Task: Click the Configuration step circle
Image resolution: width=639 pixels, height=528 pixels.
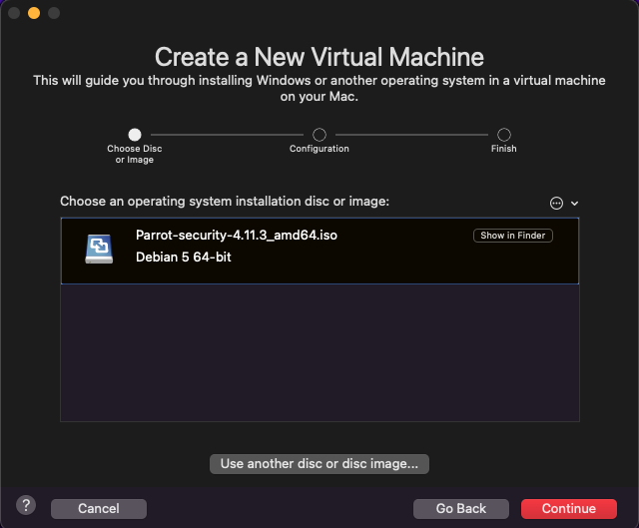Action: tap(319, 135)
